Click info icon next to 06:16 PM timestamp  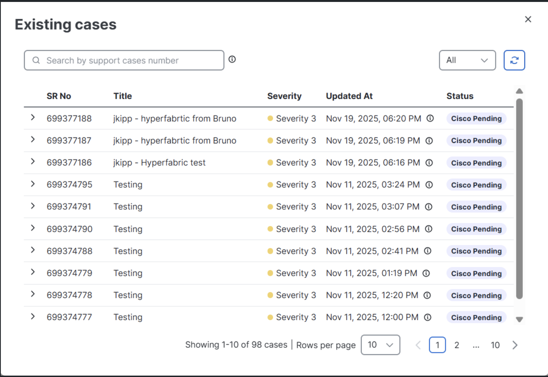click(x=429, y=163)
